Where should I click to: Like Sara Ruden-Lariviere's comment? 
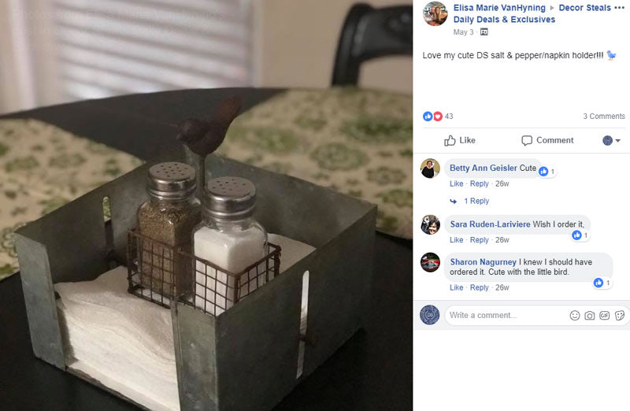click(x=456, y=240)
